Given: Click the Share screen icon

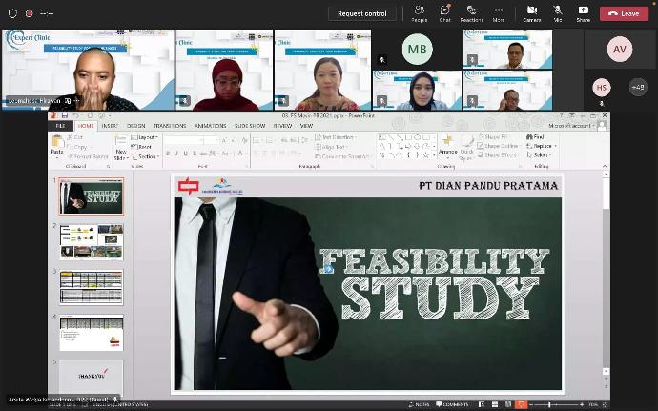Looking at the screenshot, I should (583, 13).
